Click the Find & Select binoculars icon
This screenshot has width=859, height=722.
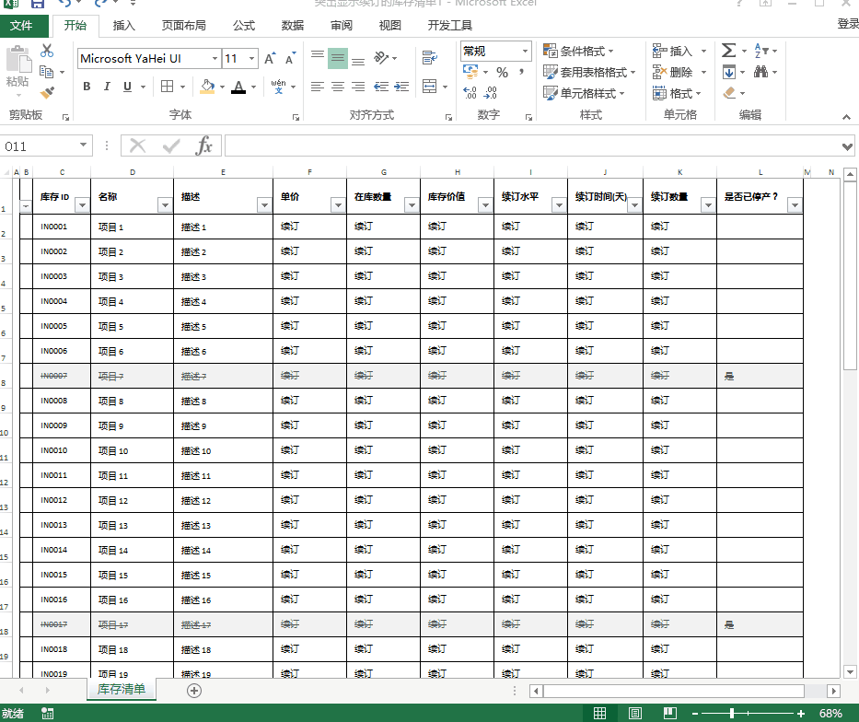[760, 72]
